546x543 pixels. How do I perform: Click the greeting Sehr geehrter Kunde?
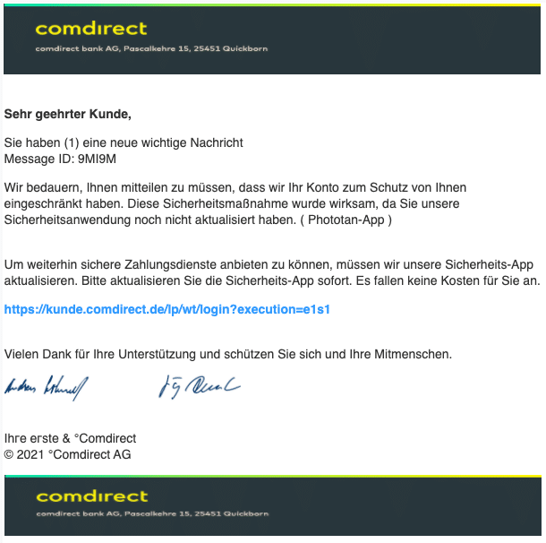click(67, 114)
